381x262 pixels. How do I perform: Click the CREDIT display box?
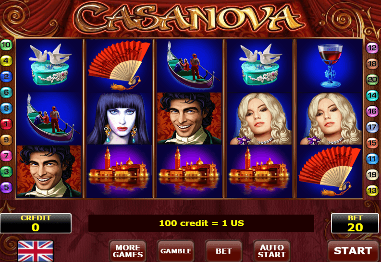(36, 223)
